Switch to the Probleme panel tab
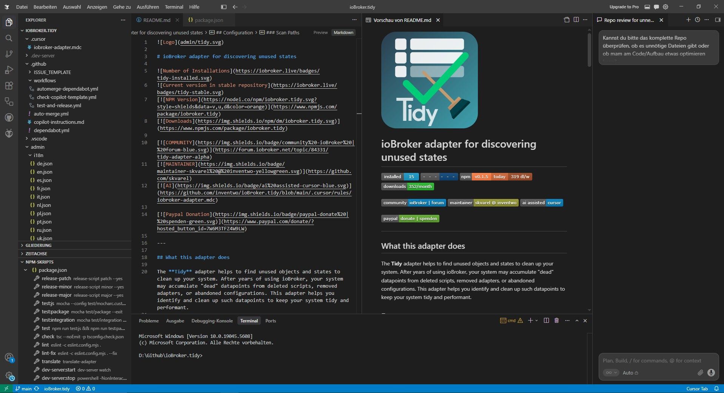The width and height of the screenshot is (724, 393). tap(149, 321)
